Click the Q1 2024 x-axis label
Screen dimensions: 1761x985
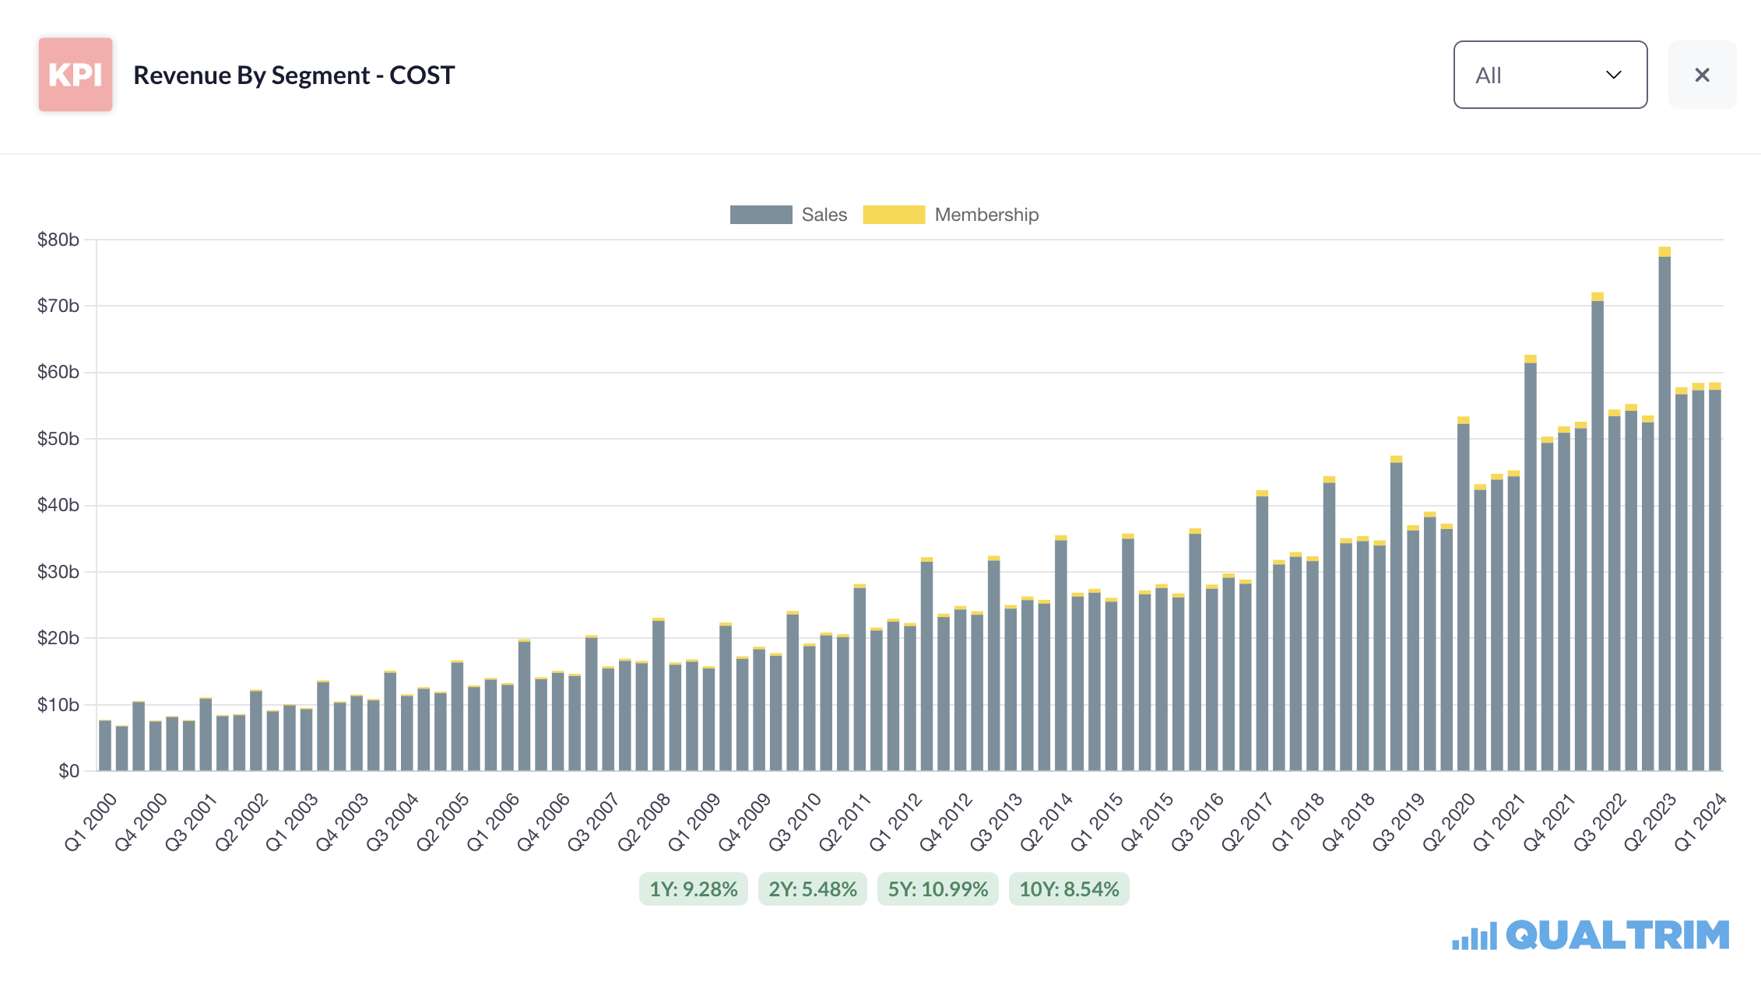(1700, 822)
